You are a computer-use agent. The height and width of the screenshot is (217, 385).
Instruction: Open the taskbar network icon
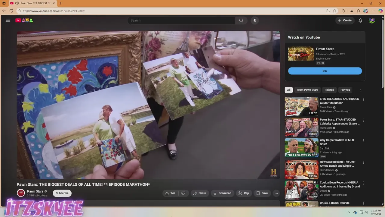pos(361,212)
